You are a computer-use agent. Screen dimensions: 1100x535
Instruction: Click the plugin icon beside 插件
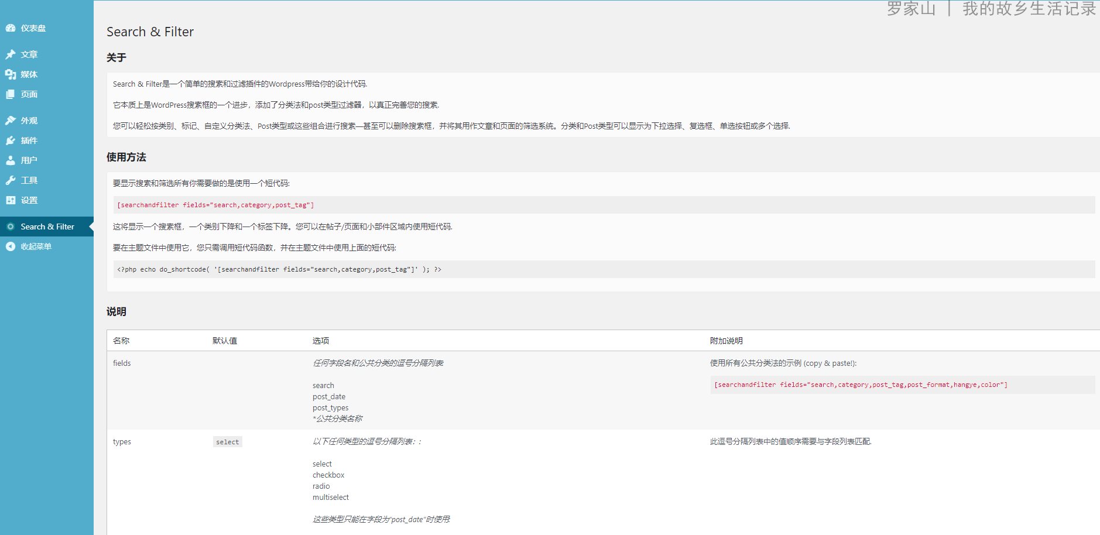(11, 140)
